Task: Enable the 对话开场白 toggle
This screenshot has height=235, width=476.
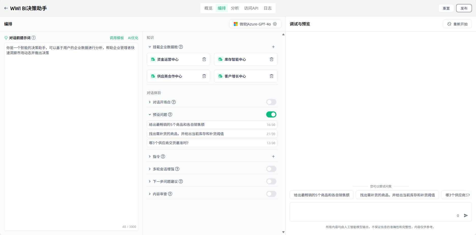Action: click(x=271, y=102)
